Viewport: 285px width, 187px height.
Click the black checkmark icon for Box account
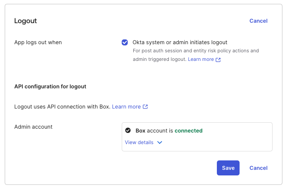(x=128, y=130)
